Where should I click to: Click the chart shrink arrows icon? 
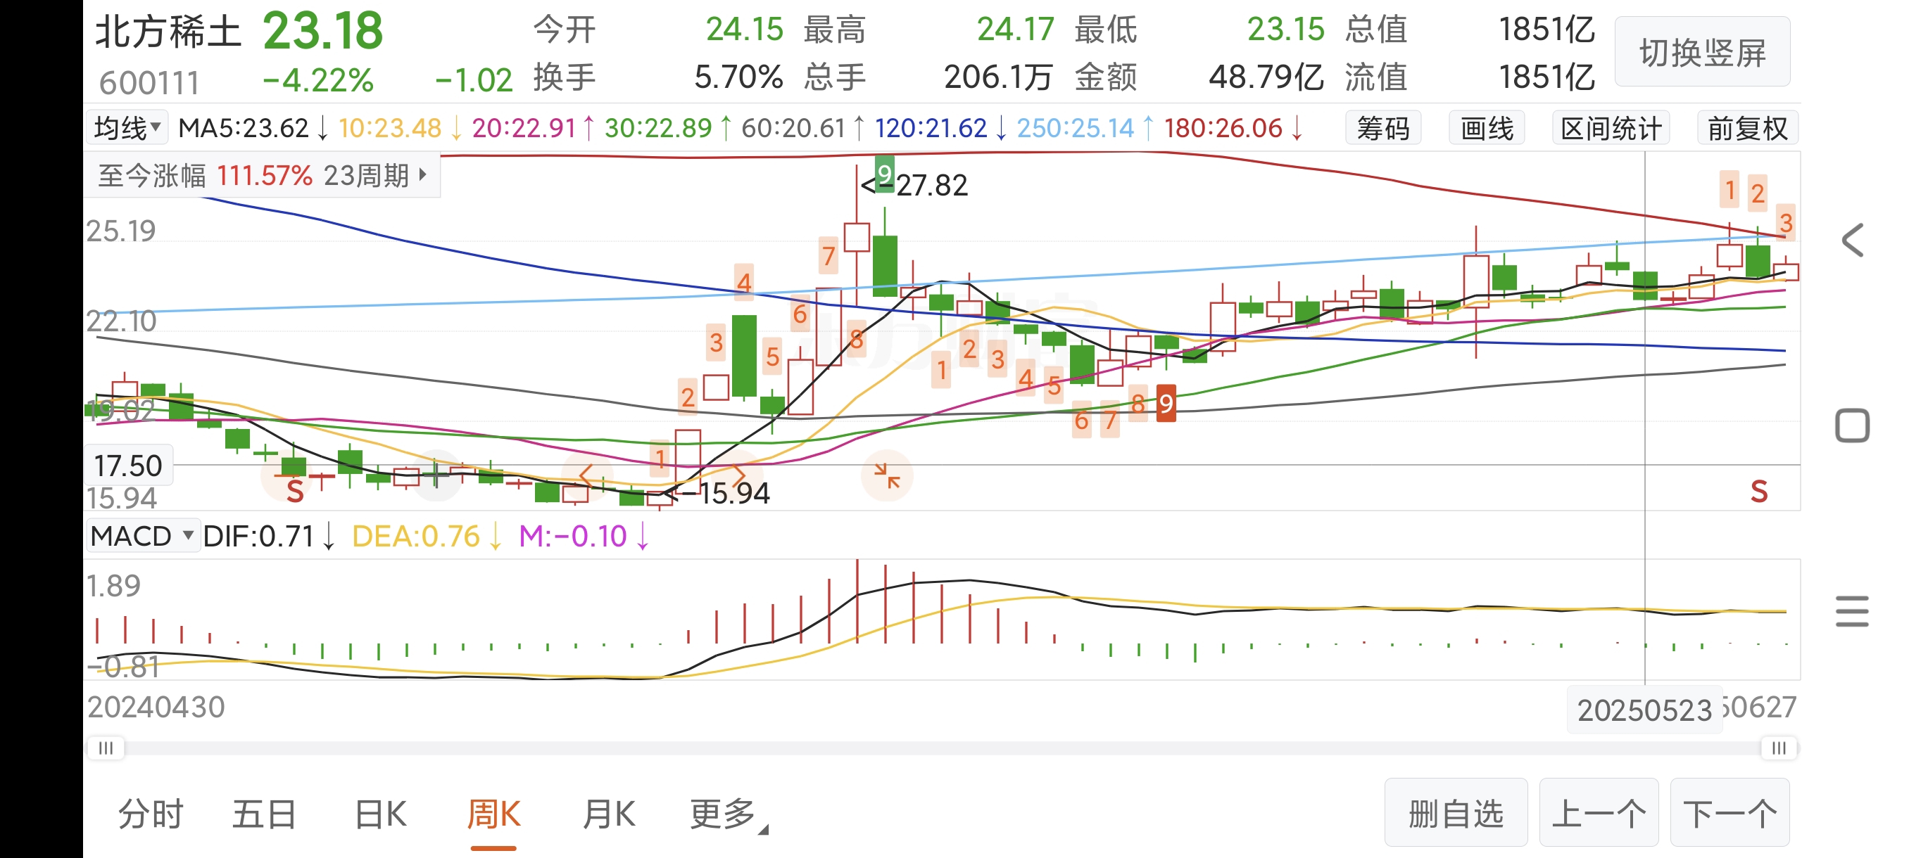coord(886,475)
